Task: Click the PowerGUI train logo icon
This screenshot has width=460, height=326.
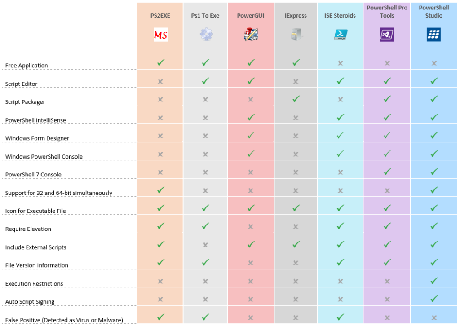Action: [x=251, y=35]
